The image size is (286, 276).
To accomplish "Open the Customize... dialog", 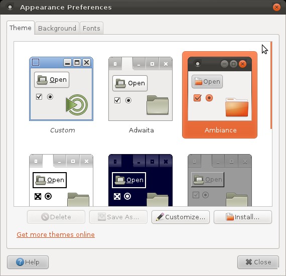I will coord(181,217).
